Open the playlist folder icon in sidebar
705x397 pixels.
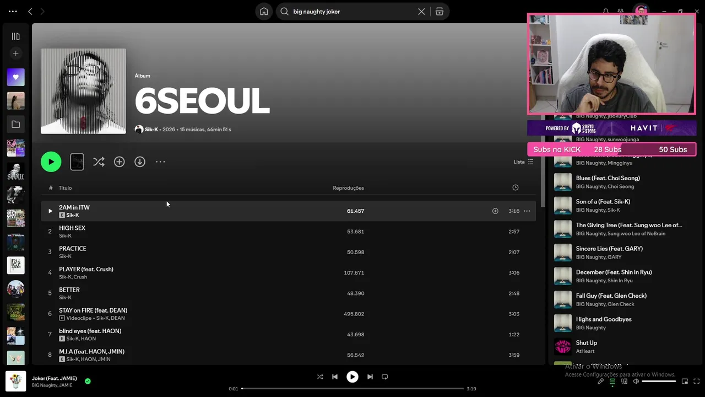coord(15,125)
